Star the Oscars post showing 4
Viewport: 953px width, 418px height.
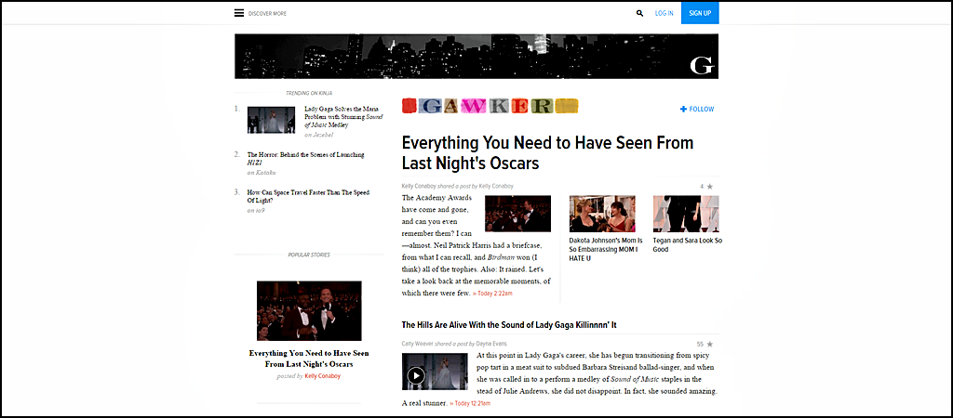710,187
